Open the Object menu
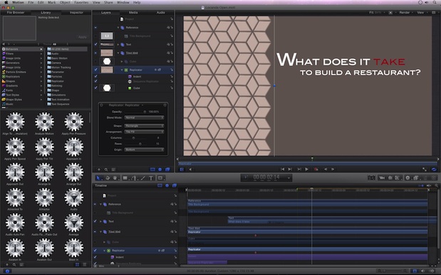This screenshot has height=275, width=441. tap(65, 2)
